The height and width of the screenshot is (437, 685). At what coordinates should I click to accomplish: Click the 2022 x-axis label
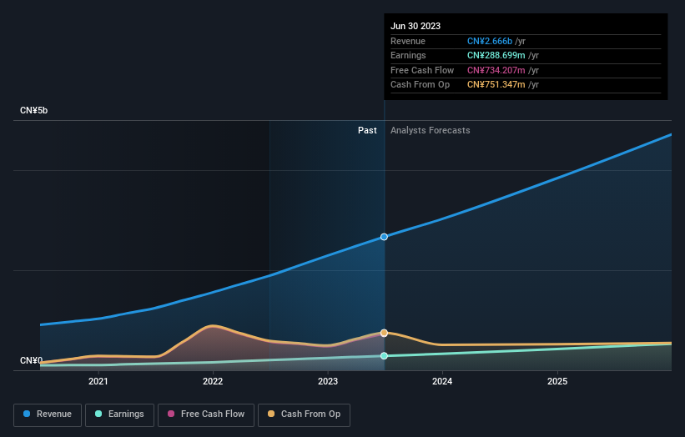pyautogui.click(x=213, y=382)
